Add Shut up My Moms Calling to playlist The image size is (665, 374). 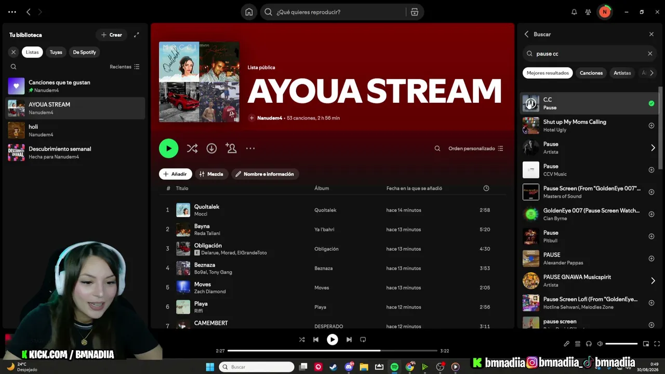(x=651, y=126)
